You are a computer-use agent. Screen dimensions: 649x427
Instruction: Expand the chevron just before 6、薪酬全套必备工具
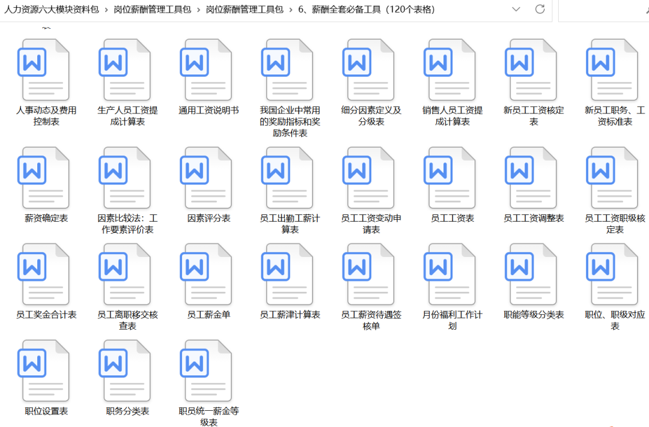(291, 10)
